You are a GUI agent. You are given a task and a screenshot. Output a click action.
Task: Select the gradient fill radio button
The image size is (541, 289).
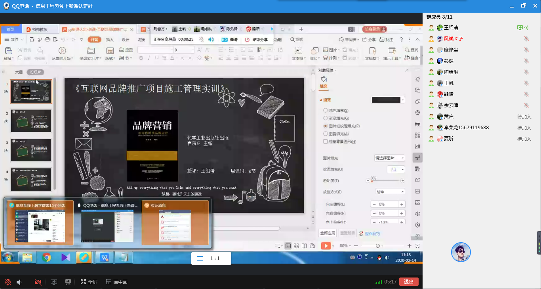pyautogui.click(x=326, y=118)
